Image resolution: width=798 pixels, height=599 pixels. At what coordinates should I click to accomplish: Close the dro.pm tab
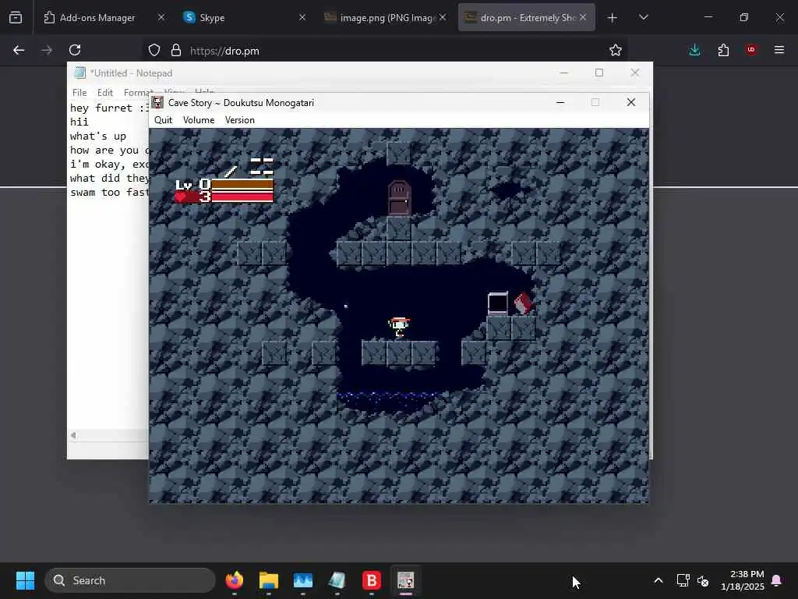tap(583, 17)
